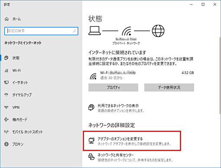Select the Wi-Fi sidebar icon
The image size is (221, 168).
6,70
